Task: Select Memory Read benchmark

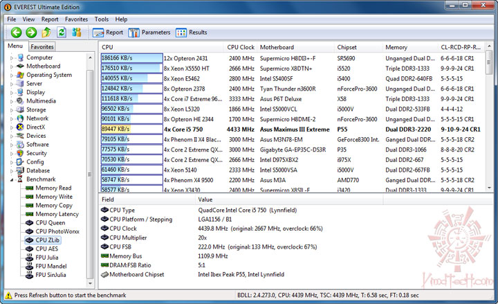Action: point(53,188)
